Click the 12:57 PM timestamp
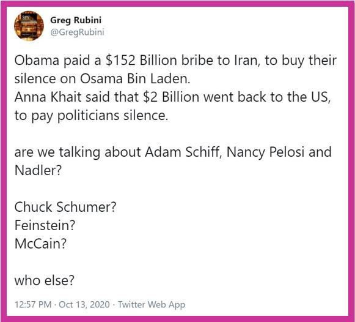The height and width of the screenshot is (322, 355). [33, 304]
